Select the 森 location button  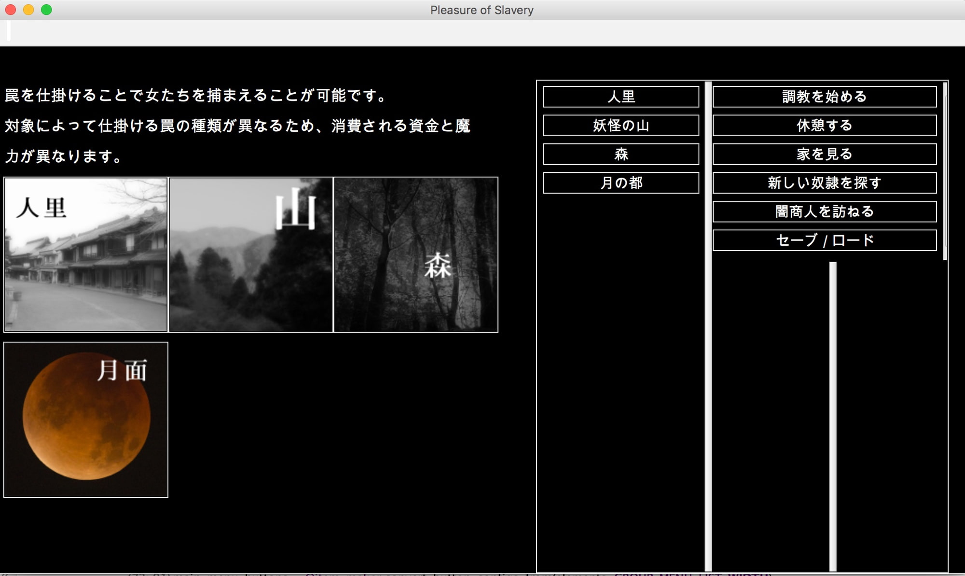pos(620,154)
